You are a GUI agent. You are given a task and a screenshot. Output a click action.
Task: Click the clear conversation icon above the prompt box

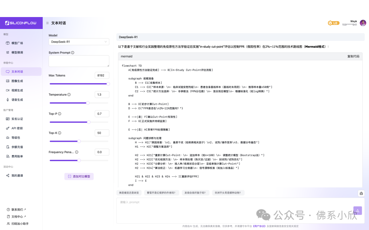(x=361, y=194)
